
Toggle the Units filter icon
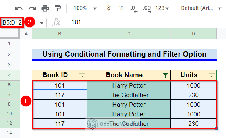212,75
